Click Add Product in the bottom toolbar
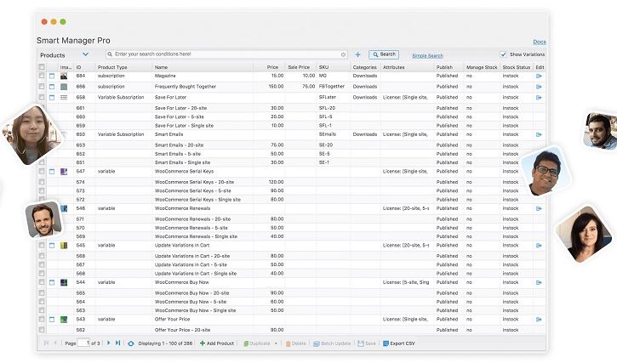The height and width of the screenshot is (363, 617). [220, 343]
